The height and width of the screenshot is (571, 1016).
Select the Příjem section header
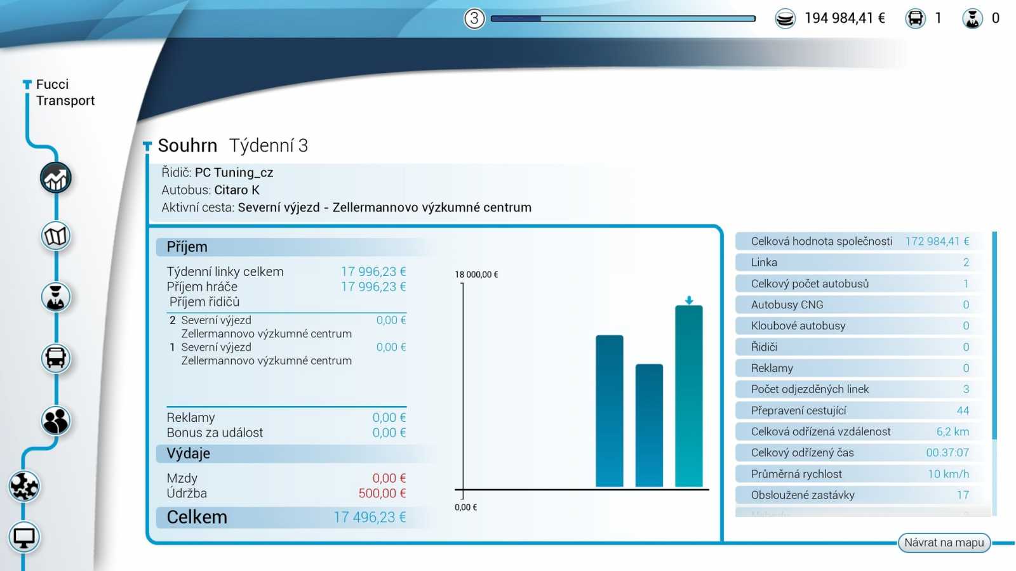point(297,247)
